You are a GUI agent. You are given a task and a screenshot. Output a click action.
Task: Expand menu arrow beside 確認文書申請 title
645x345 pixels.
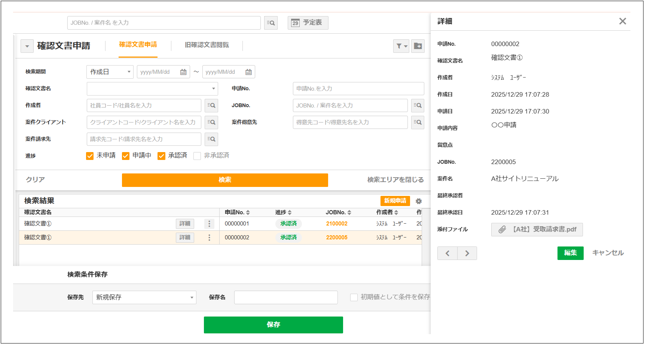point(27,46)
